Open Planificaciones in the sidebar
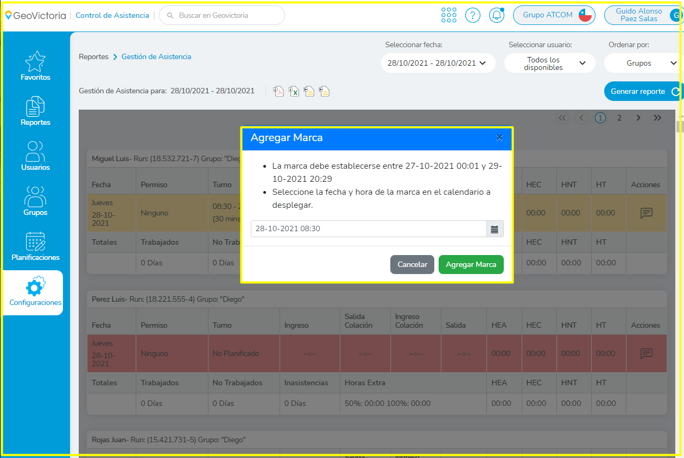This screenshot has height=458, width=684. (x=35, y=246)
